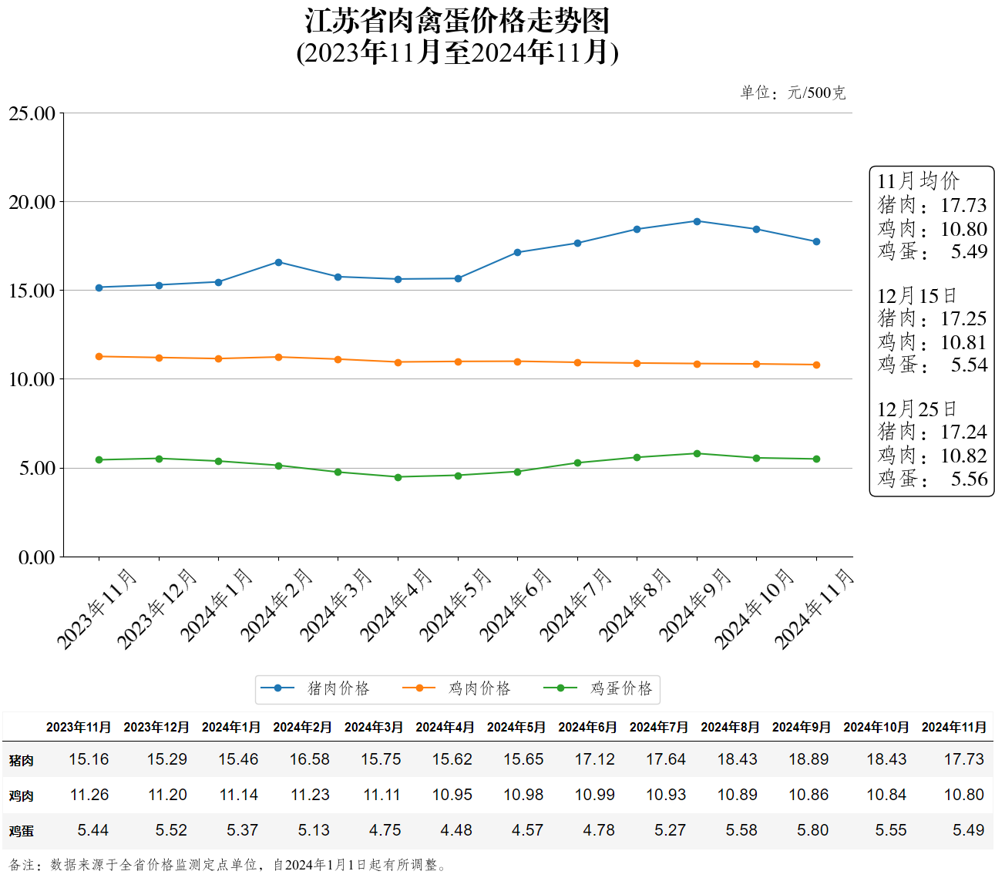Select the 鸡蛋 row header in table
The image size is (995, 888).
tap(22, 831)
